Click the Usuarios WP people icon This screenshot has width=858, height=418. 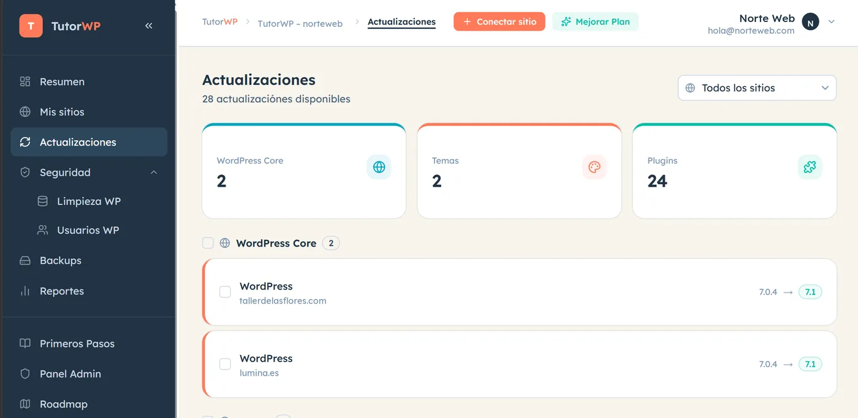coord(42,230)
